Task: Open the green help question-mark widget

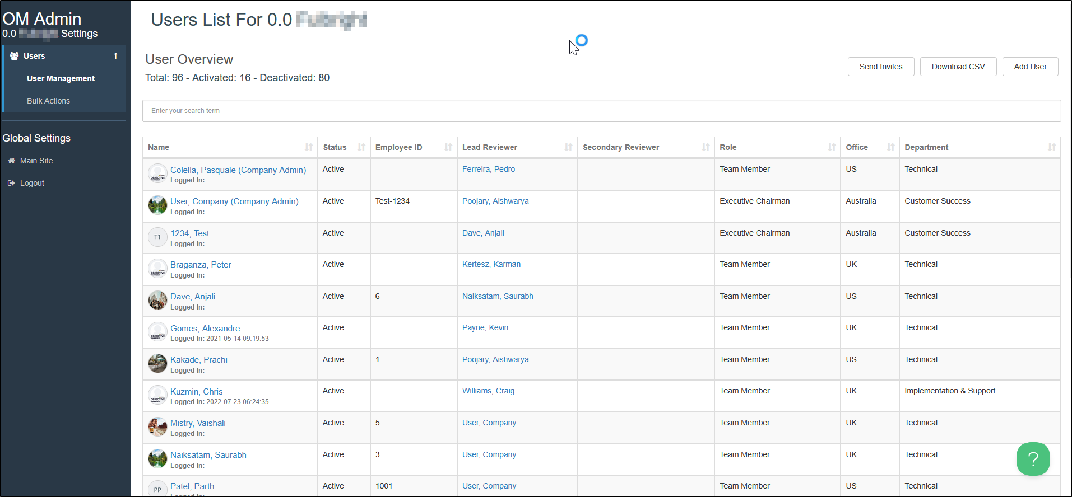Action: (x=1033, y=459)
